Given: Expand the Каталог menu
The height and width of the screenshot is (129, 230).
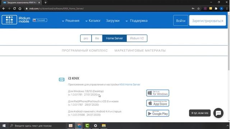Looking at the screenshot, I should [93, 21].
